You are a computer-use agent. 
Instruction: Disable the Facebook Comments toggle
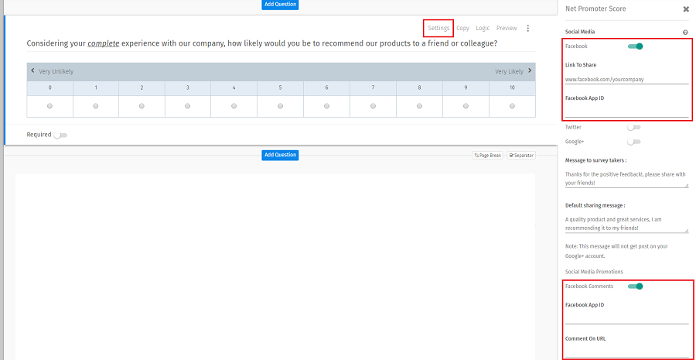click(x=635, y=286)
